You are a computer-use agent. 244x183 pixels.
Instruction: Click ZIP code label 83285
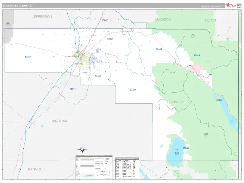coord(186,148)
